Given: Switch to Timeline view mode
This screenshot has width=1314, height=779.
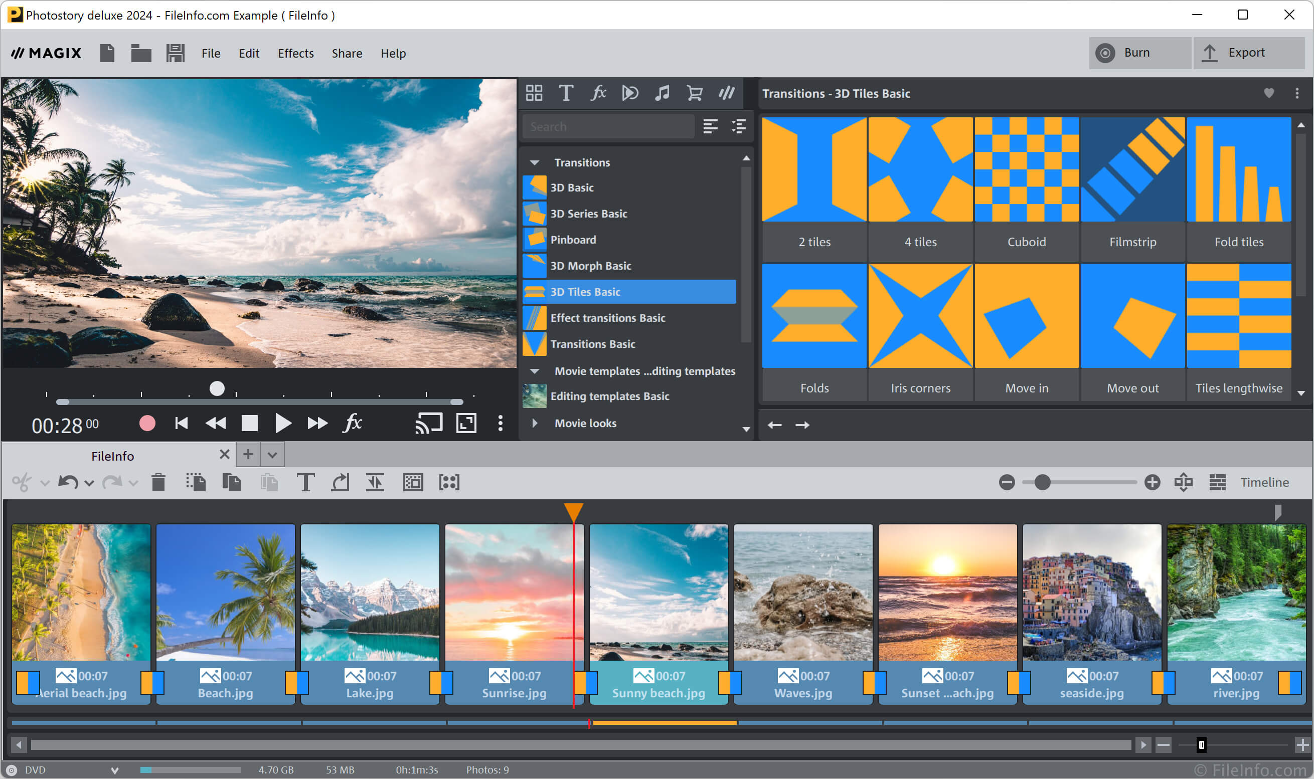Looking at the screenshot, I should click(1264, 482).
